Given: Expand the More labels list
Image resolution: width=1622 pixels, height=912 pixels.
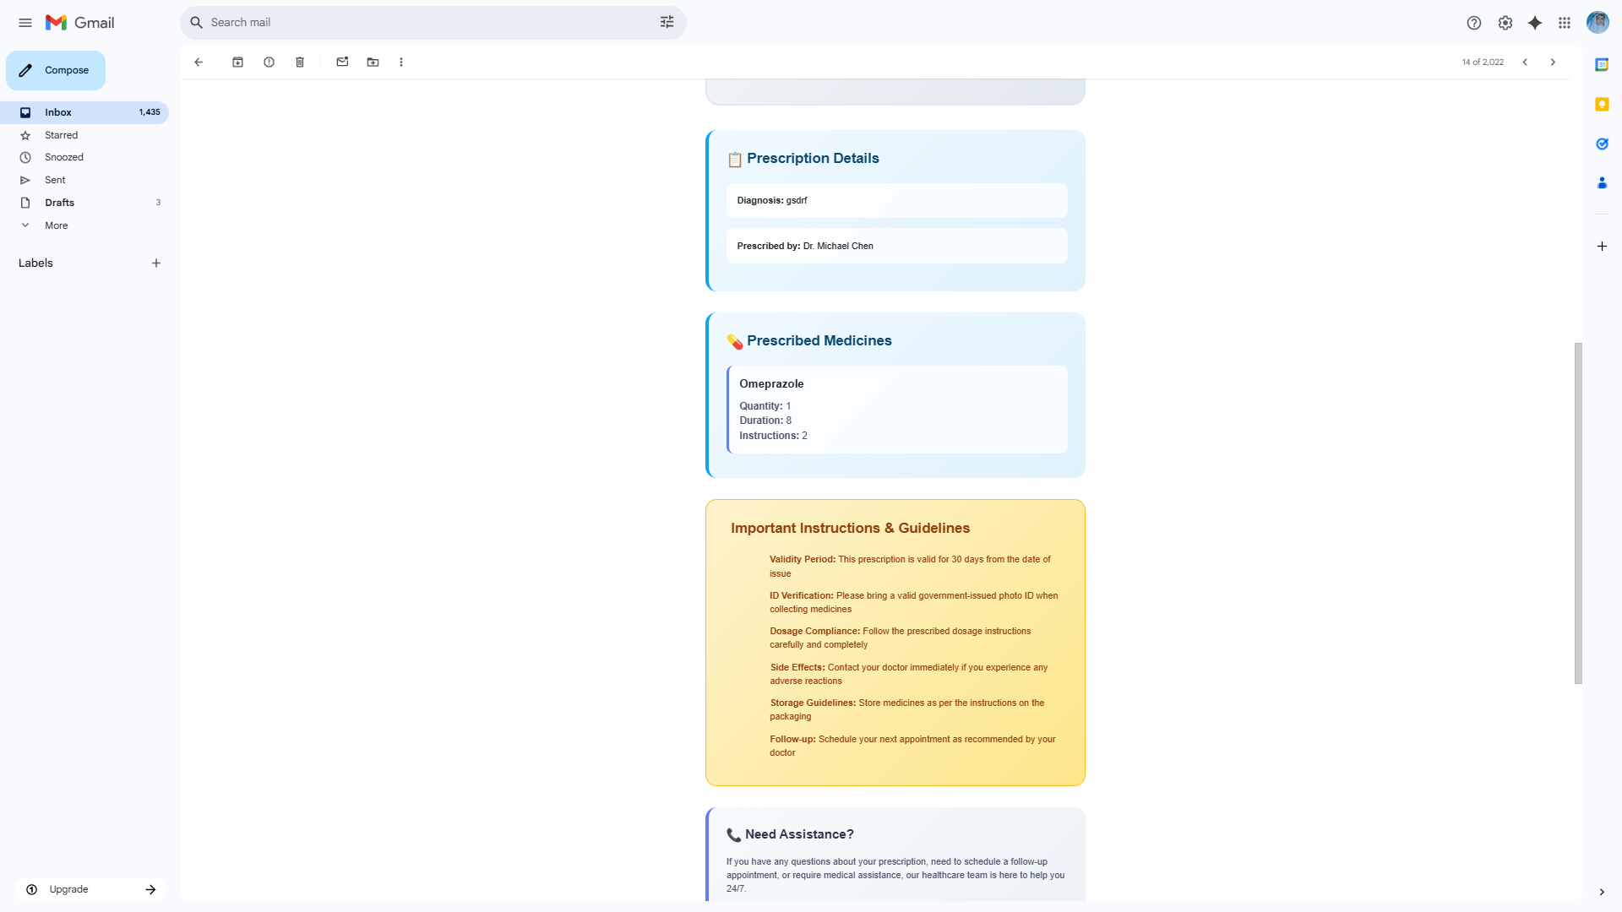Looking at the screenshot, I should point(56,225).
